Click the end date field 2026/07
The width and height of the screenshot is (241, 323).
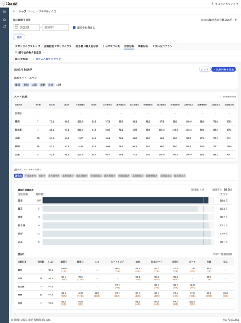[x=56, y=28]
